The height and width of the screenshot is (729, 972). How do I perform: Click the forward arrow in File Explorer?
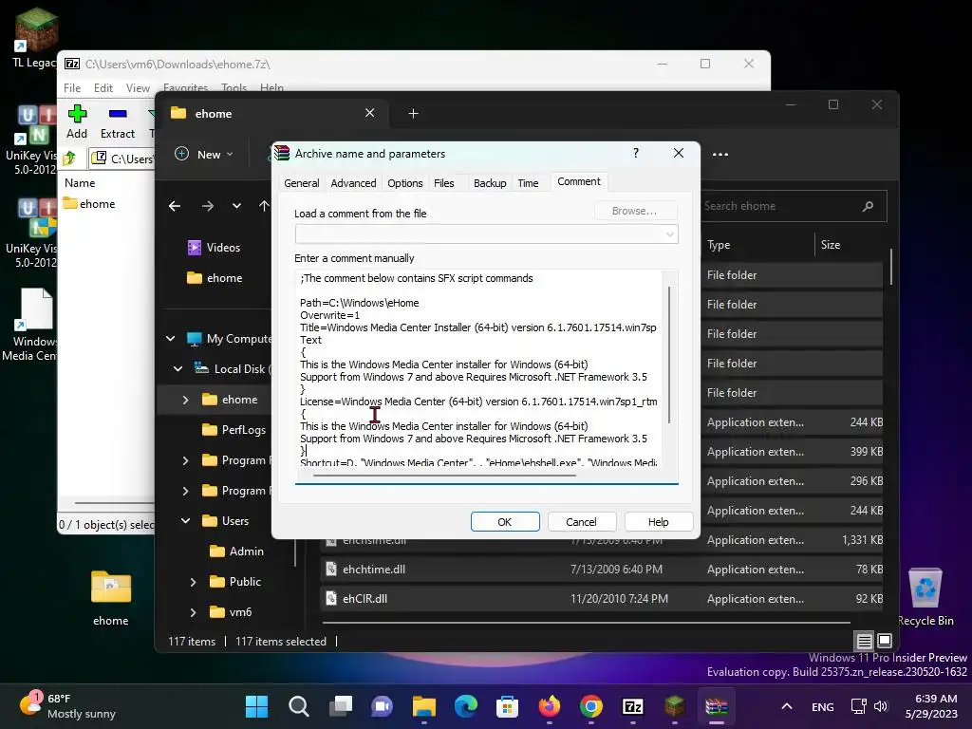208,206
